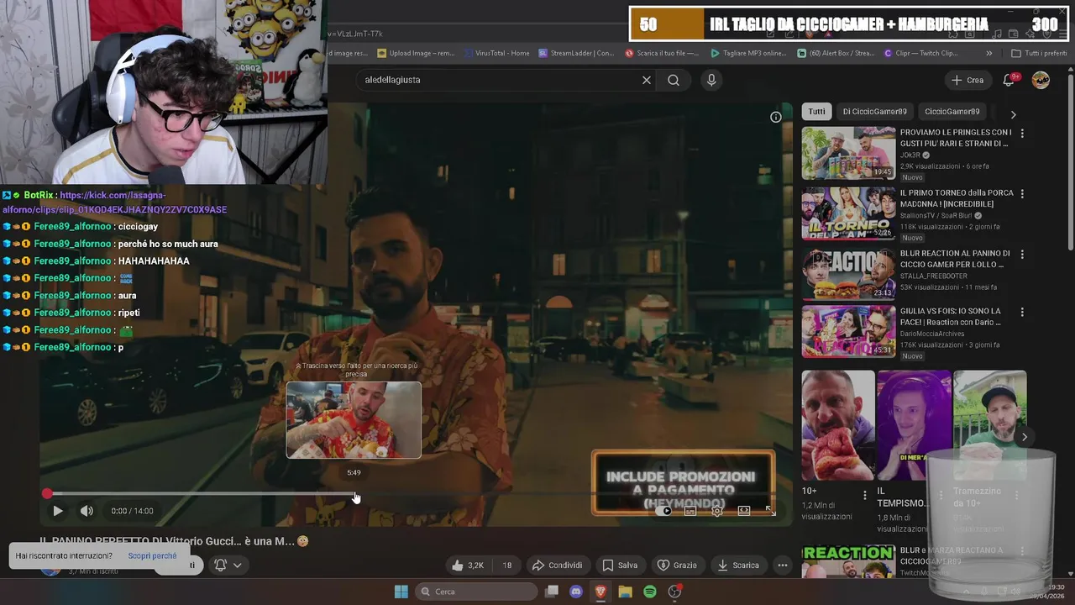Open the 'VirusTotal - Home' bookmark

(x=496, y=53)
